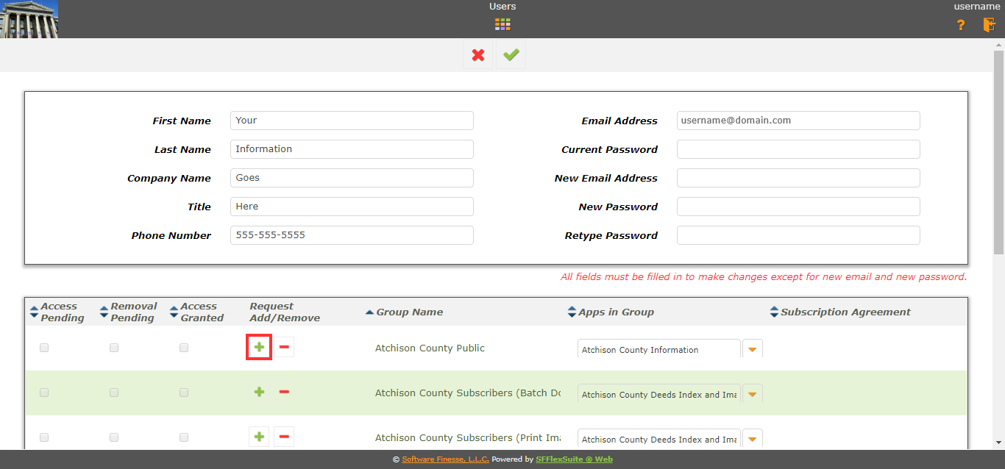Toggle Access Granted for Subscribers (Print Ima row
This screenshot has height=469, width=1005.
184,437
